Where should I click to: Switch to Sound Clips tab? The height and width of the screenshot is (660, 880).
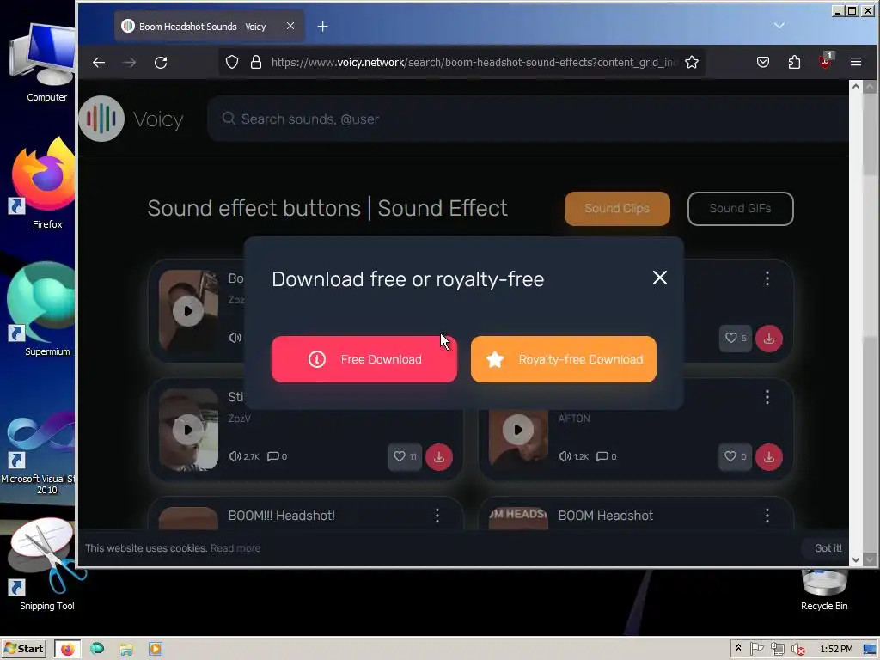tap(617, 208)
